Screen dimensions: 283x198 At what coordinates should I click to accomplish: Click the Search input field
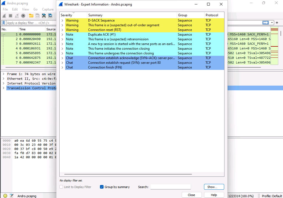170,187
